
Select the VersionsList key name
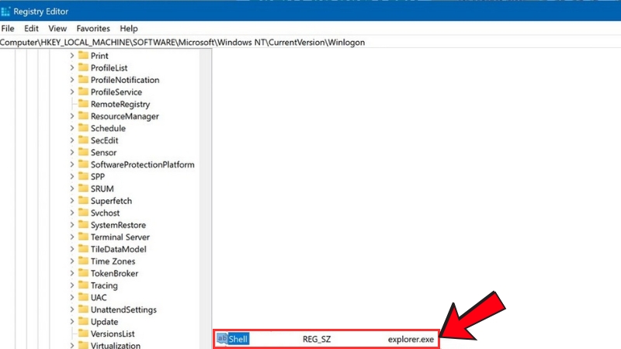point(113,333)
